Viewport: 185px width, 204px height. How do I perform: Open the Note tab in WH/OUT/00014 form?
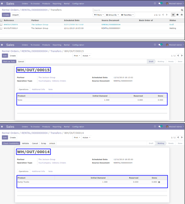tap(50, 171)
